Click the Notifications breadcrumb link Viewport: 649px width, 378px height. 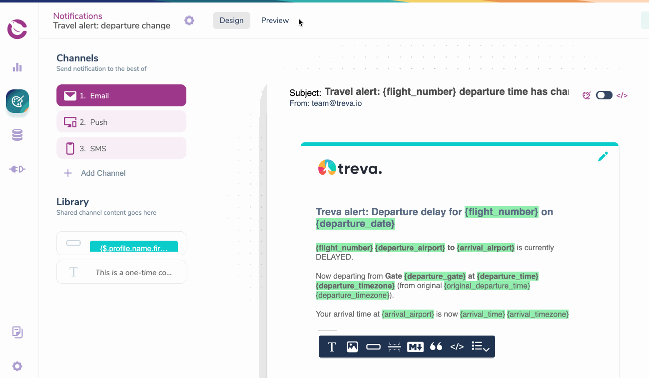pyautogui.click(x=77, y=16)
